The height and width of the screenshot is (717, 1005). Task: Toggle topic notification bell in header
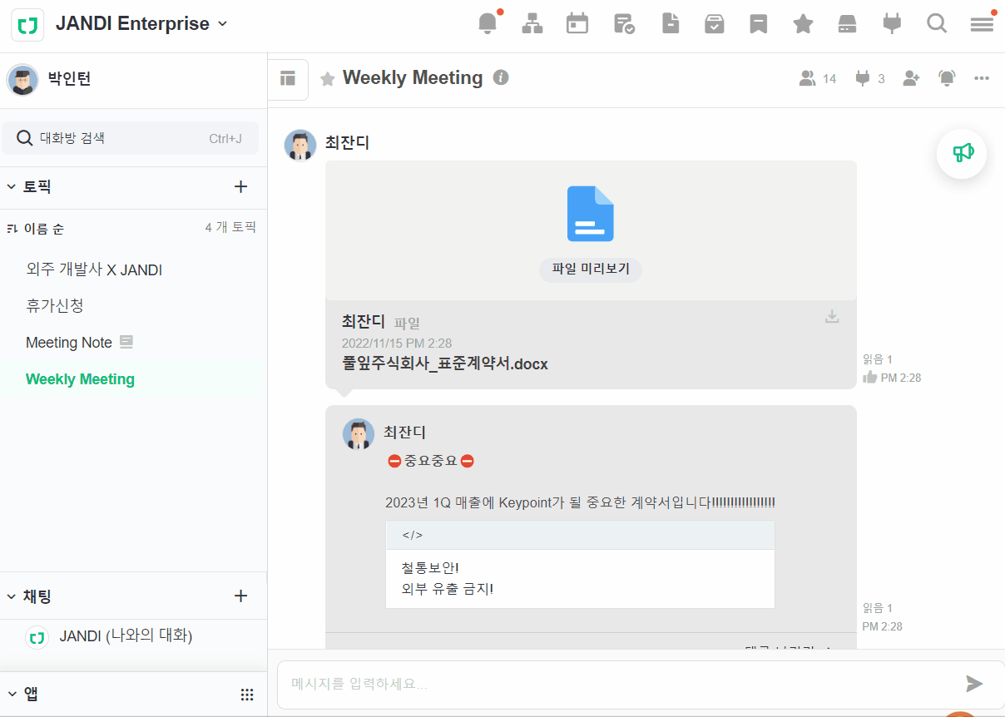point(947,78)
